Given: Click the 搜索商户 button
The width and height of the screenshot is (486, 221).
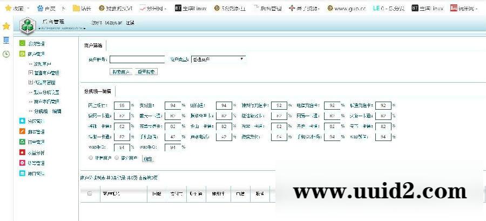Looking at the screenshot, I should 121,72.
